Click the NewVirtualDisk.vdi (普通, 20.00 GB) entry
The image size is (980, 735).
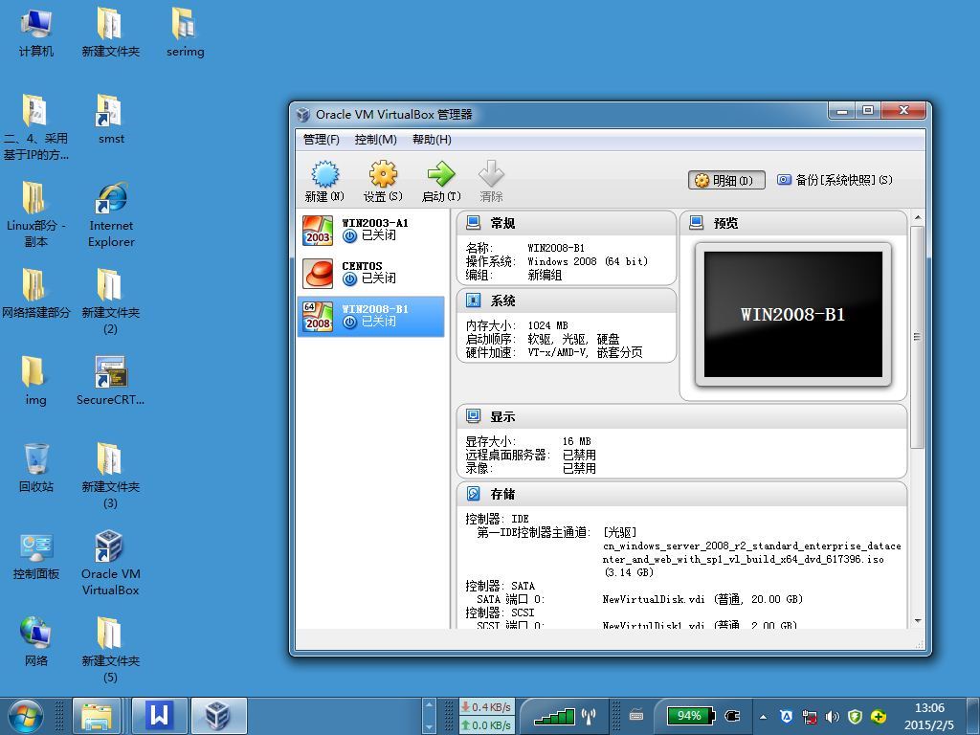tap(702, 599)
